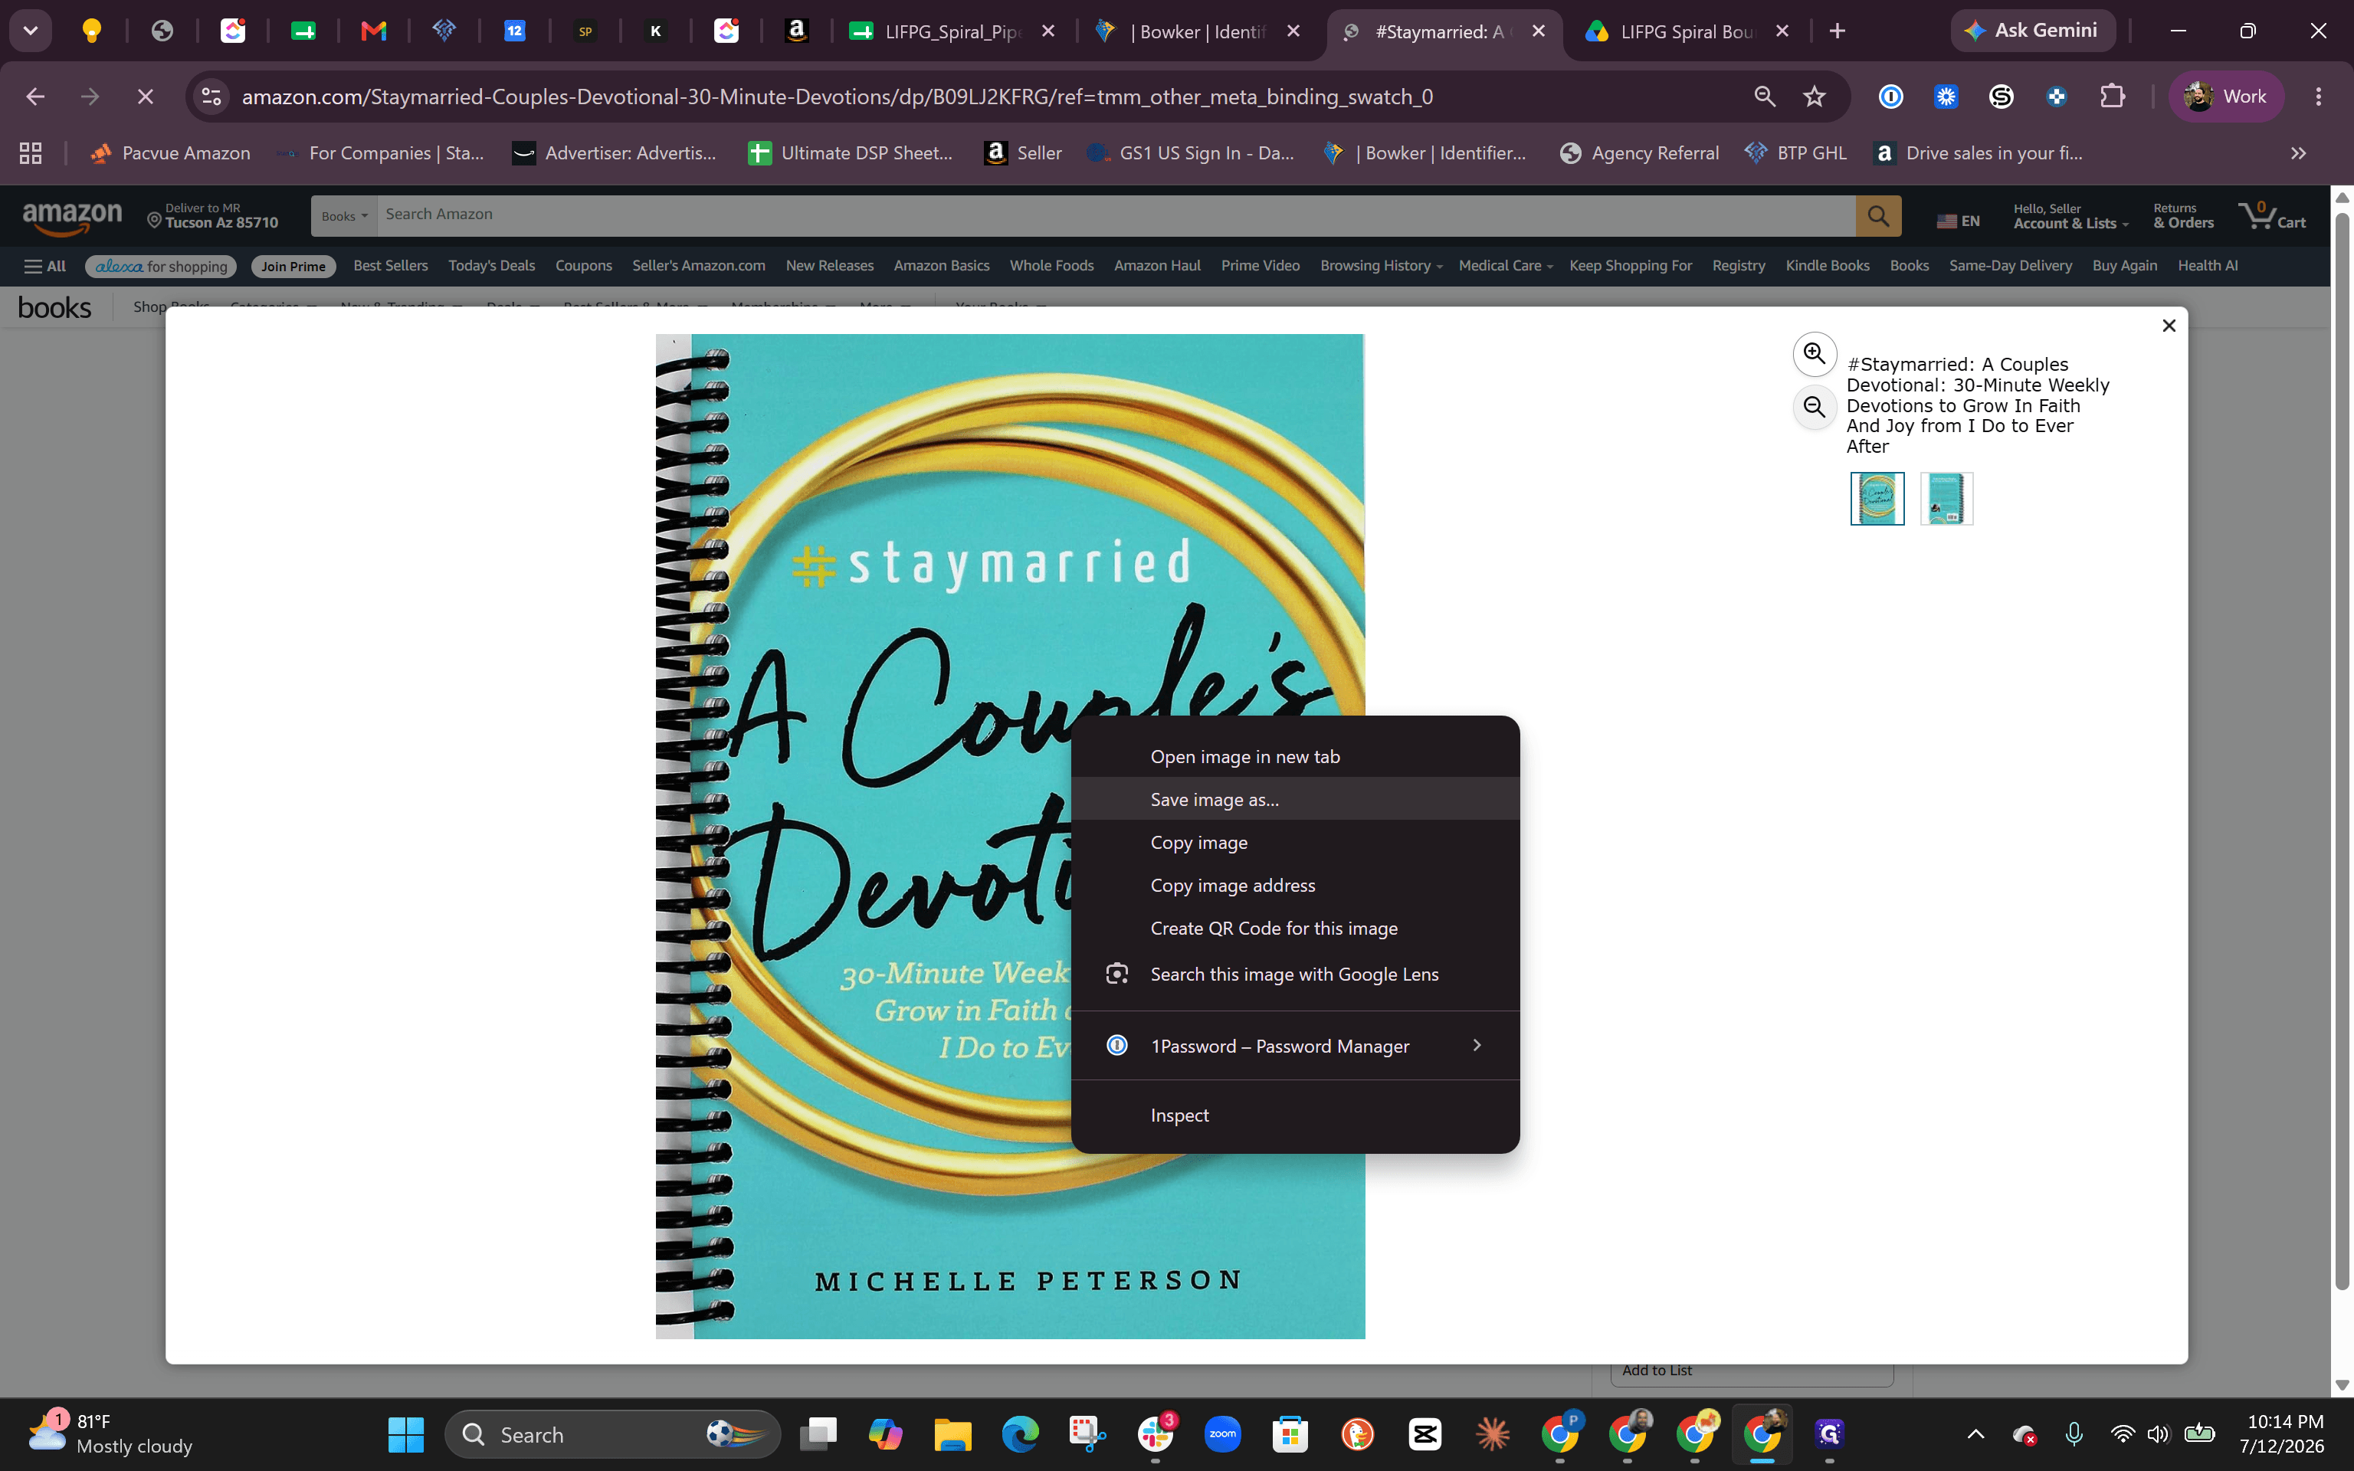This screenshot has height=1471, width=2354.
Task: Open the Books search category dropdown
Action: (344, 215)
